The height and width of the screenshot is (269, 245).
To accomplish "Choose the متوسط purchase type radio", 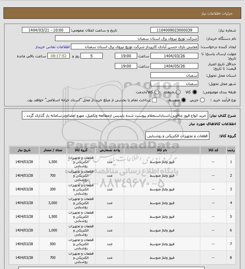I will tap(184, 100).
